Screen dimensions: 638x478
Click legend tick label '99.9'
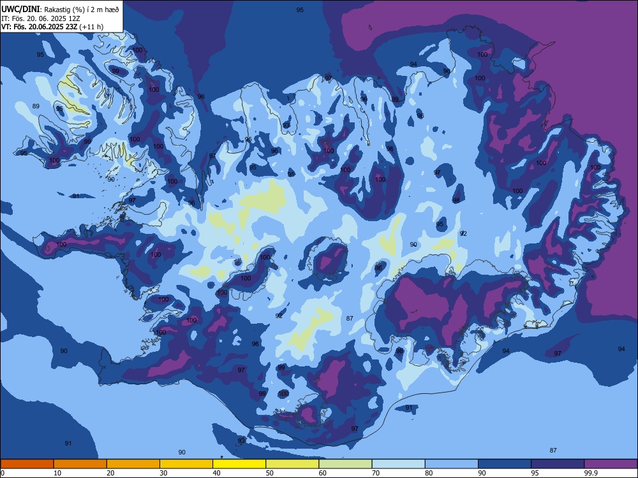coord(590,473)
